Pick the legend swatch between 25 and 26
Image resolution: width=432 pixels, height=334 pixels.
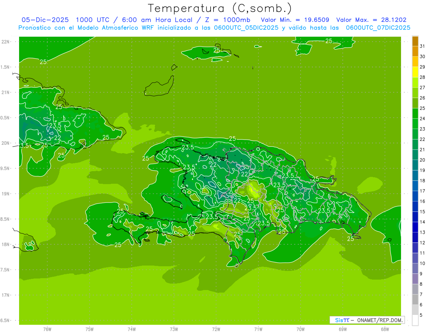point(415,103)
